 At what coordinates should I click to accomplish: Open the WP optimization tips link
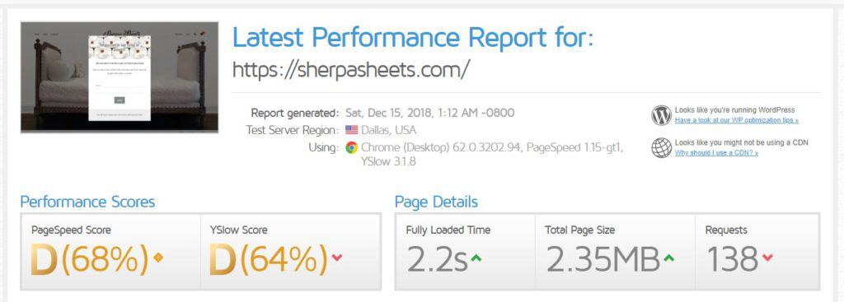click(736, 120)
